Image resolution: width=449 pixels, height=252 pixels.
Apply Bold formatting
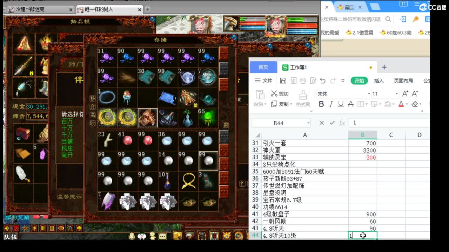[x=321, y=104]
